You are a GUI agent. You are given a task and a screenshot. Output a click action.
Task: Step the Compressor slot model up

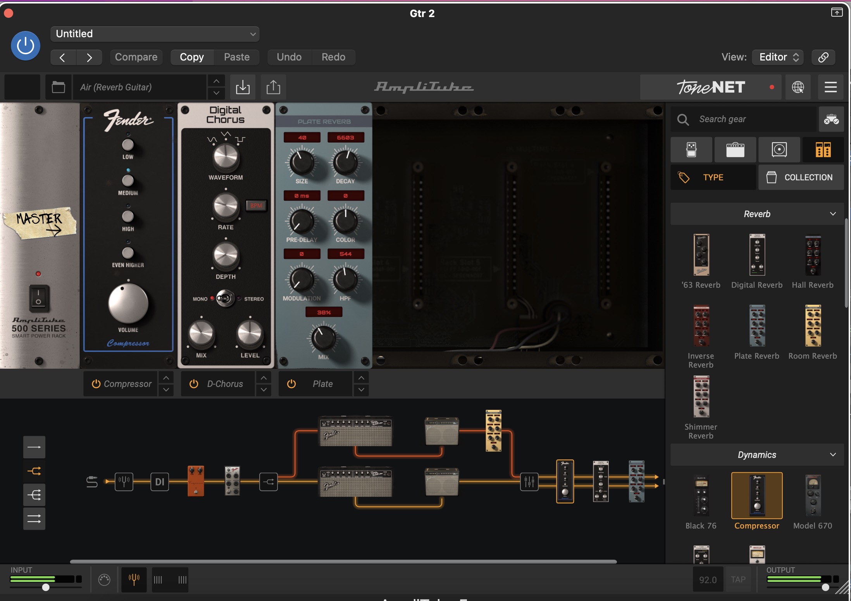166,378
